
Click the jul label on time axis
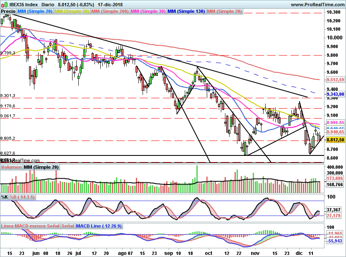[78, 253]
